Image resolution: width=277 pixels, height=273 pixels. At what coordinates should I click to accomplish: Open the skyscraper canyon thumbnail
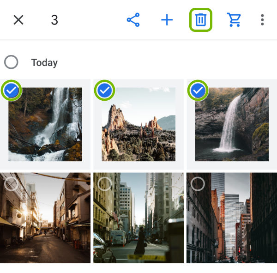[232, 218]
